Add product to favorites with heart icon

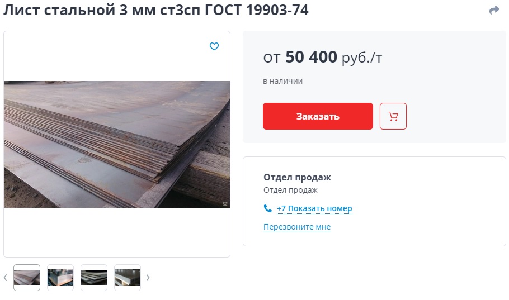[214, 46]
